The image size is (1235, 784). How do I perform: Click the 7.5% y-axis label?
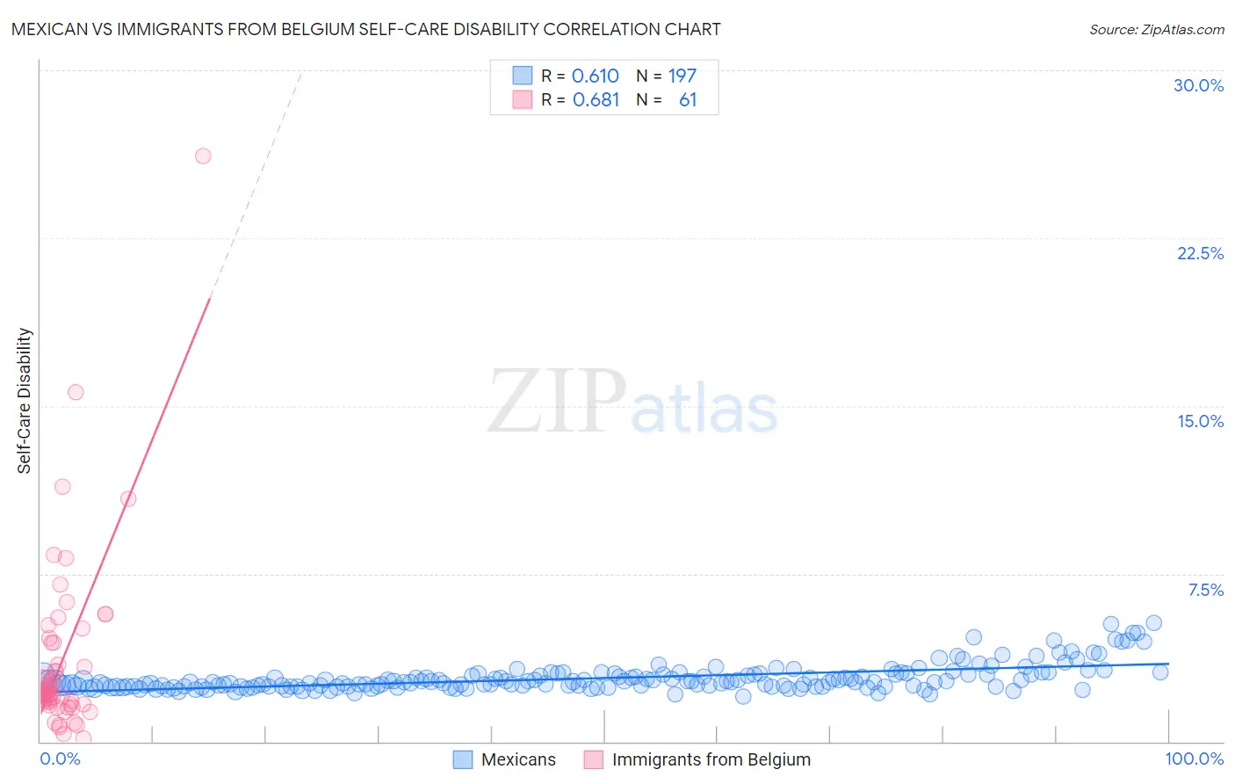tap(1205, 590)
